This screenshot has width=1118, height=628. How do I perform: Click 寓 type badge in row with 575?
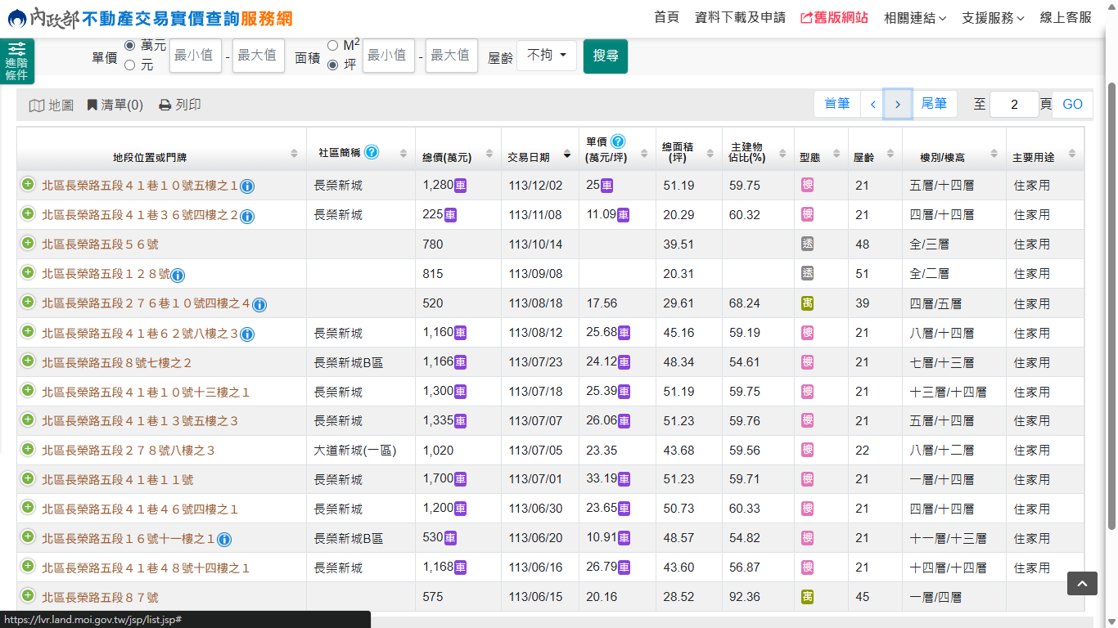[808, 597]
